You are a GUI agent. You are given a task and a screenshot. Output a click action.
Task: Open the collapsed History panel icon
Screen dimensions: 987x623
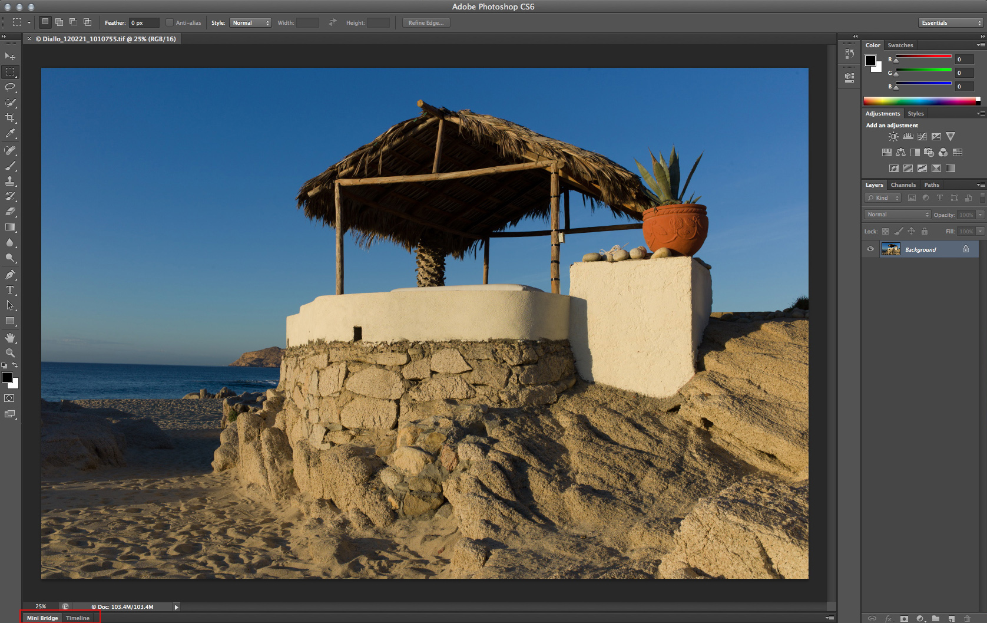[849, 54]
